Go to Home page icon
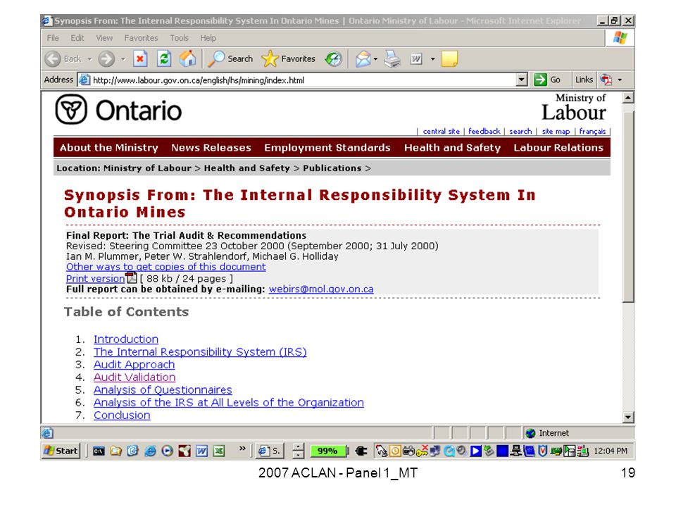676x507 pixels. pyautogui.click(x=187, y=58)
